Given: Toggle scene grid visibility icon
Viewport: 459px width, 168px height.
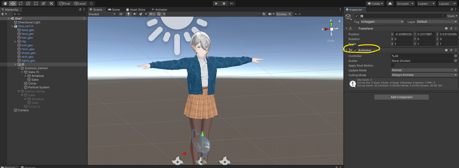Looking at the screenshot, I should tap(160, 14).
